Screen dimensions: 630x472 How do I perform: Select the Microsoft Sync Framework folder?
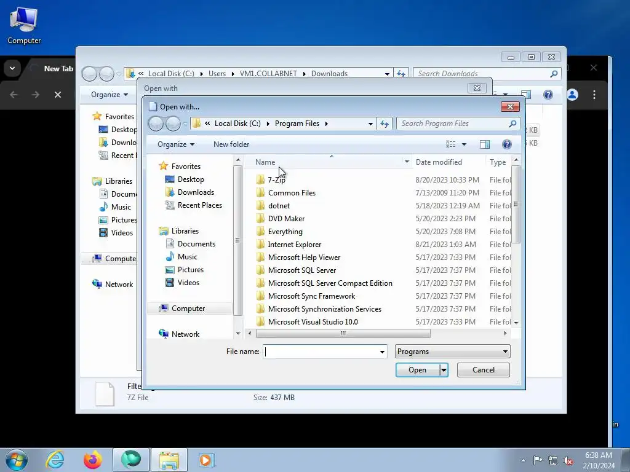(x=311, y=296)
